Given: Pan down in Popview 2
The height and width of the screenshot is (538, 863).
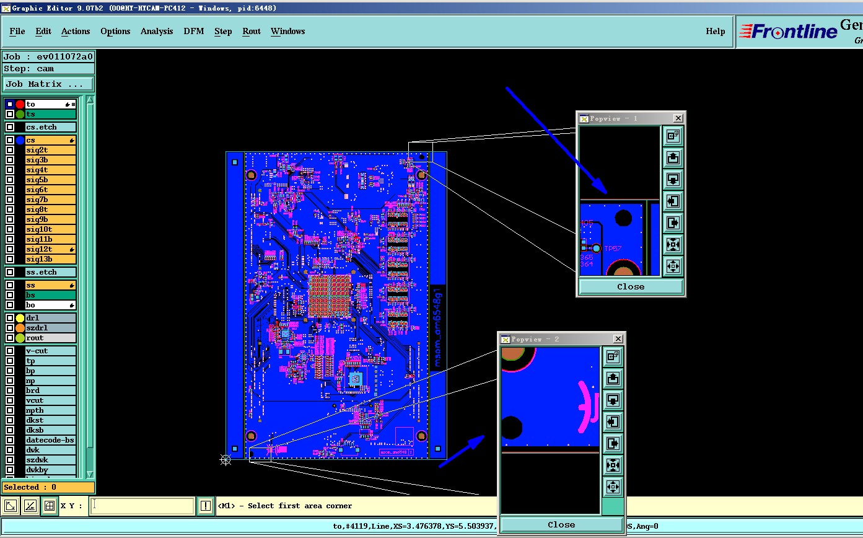Looking at the screenshot, I should point(613,400).
